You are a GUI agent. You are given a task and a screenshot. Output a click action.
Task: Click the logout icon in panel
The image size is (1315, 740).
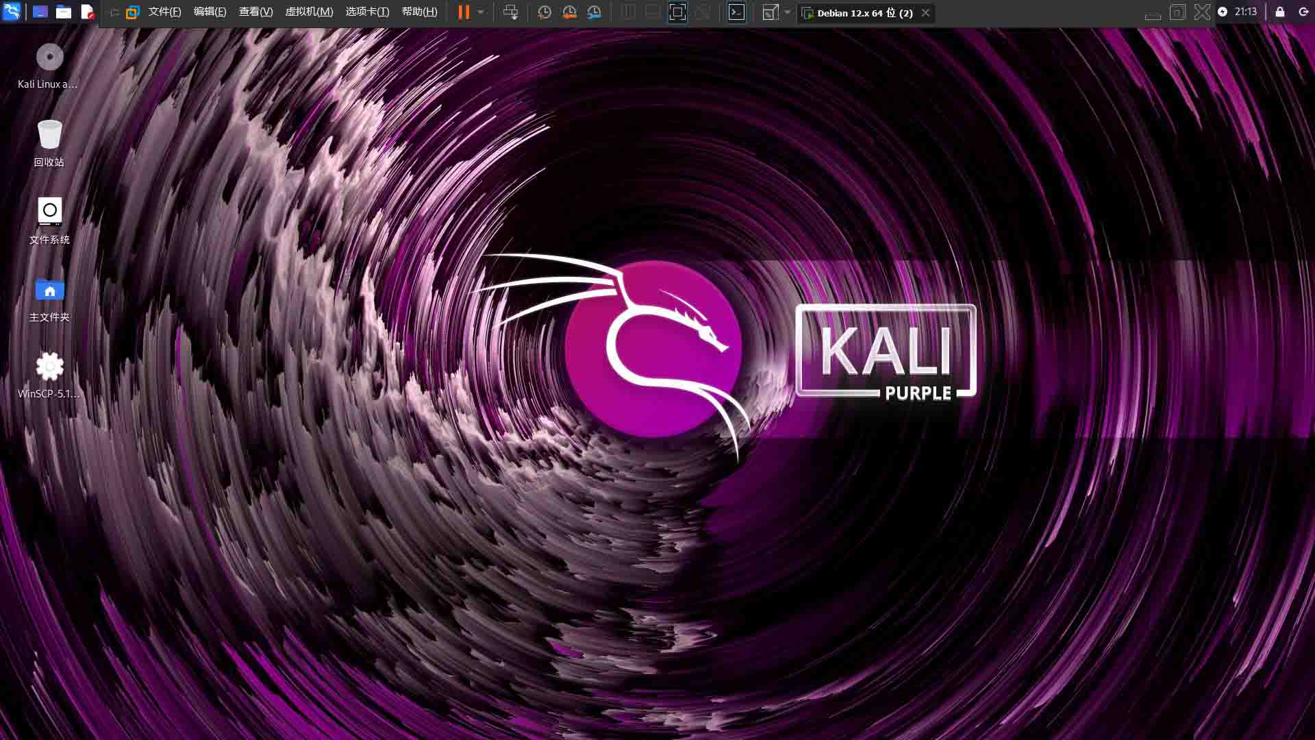tap(1303, 12)
